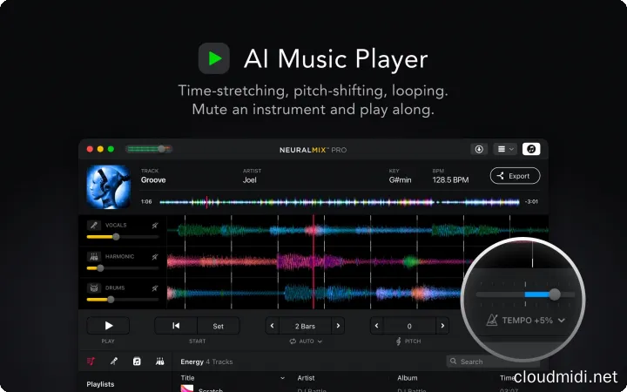Click the Harmonic piano stem icon
The width and height of the screenshot is (627, 392).
click(94, 257)
